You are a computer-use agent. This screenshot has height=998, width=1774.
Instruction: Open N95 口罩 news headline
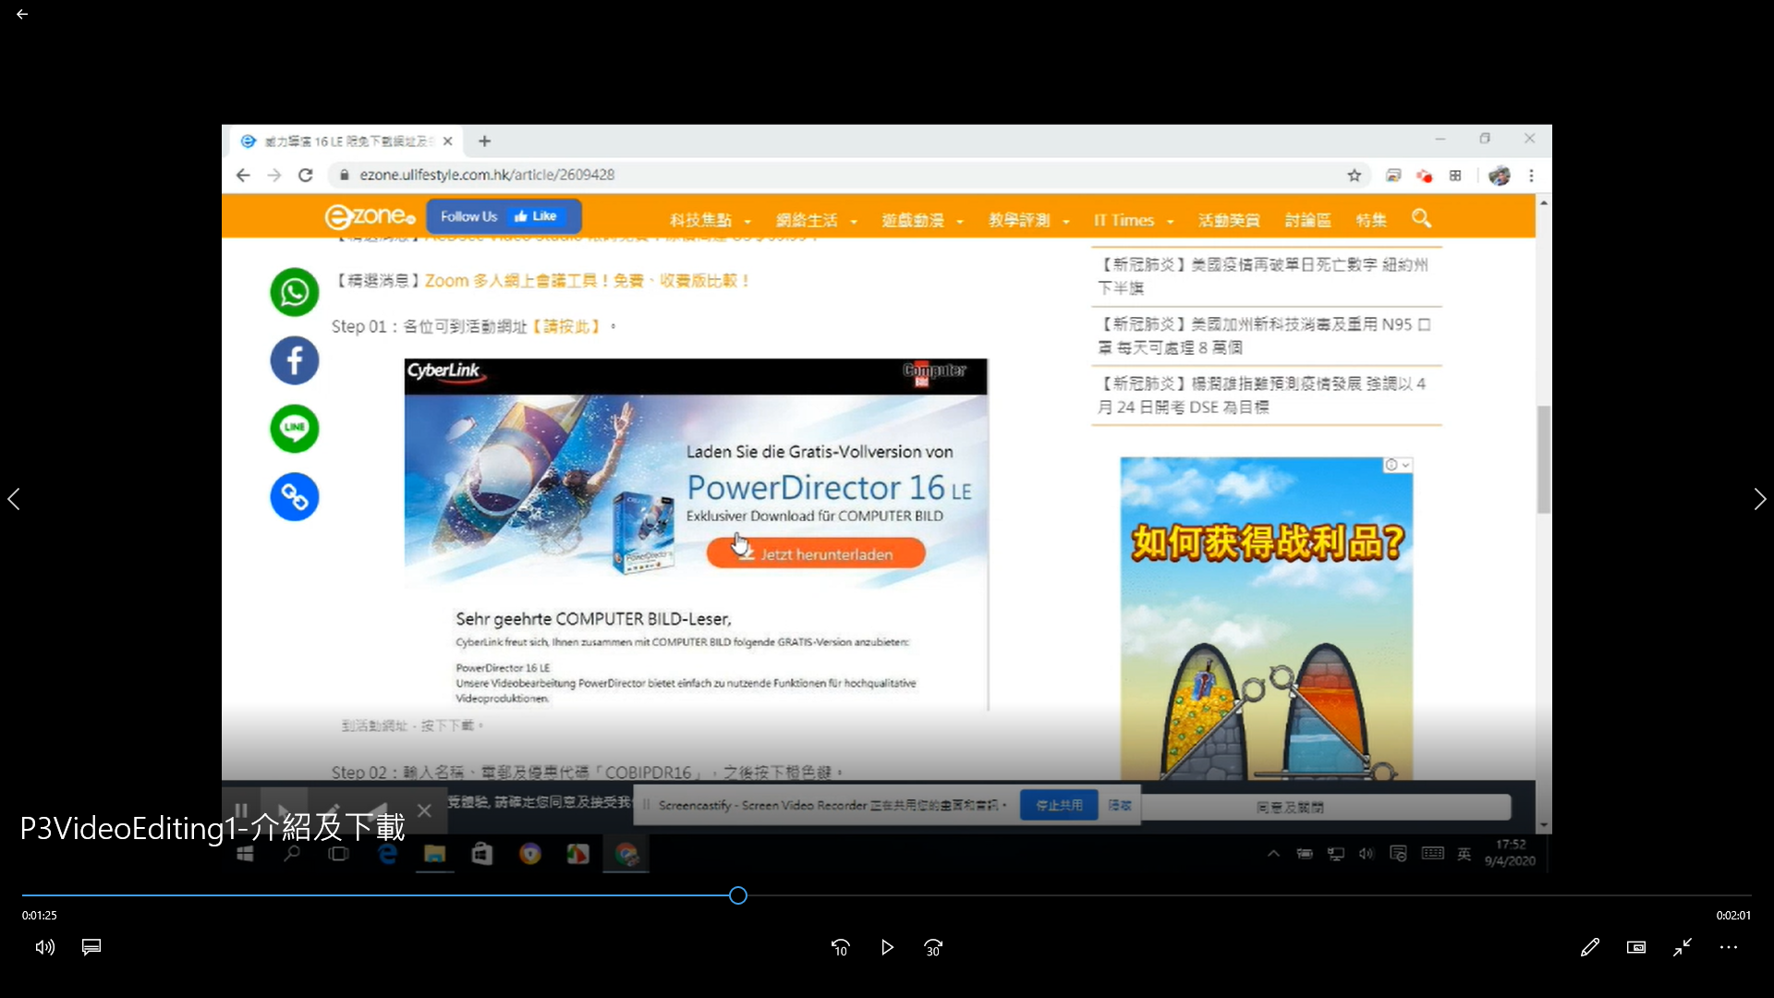1264,336
